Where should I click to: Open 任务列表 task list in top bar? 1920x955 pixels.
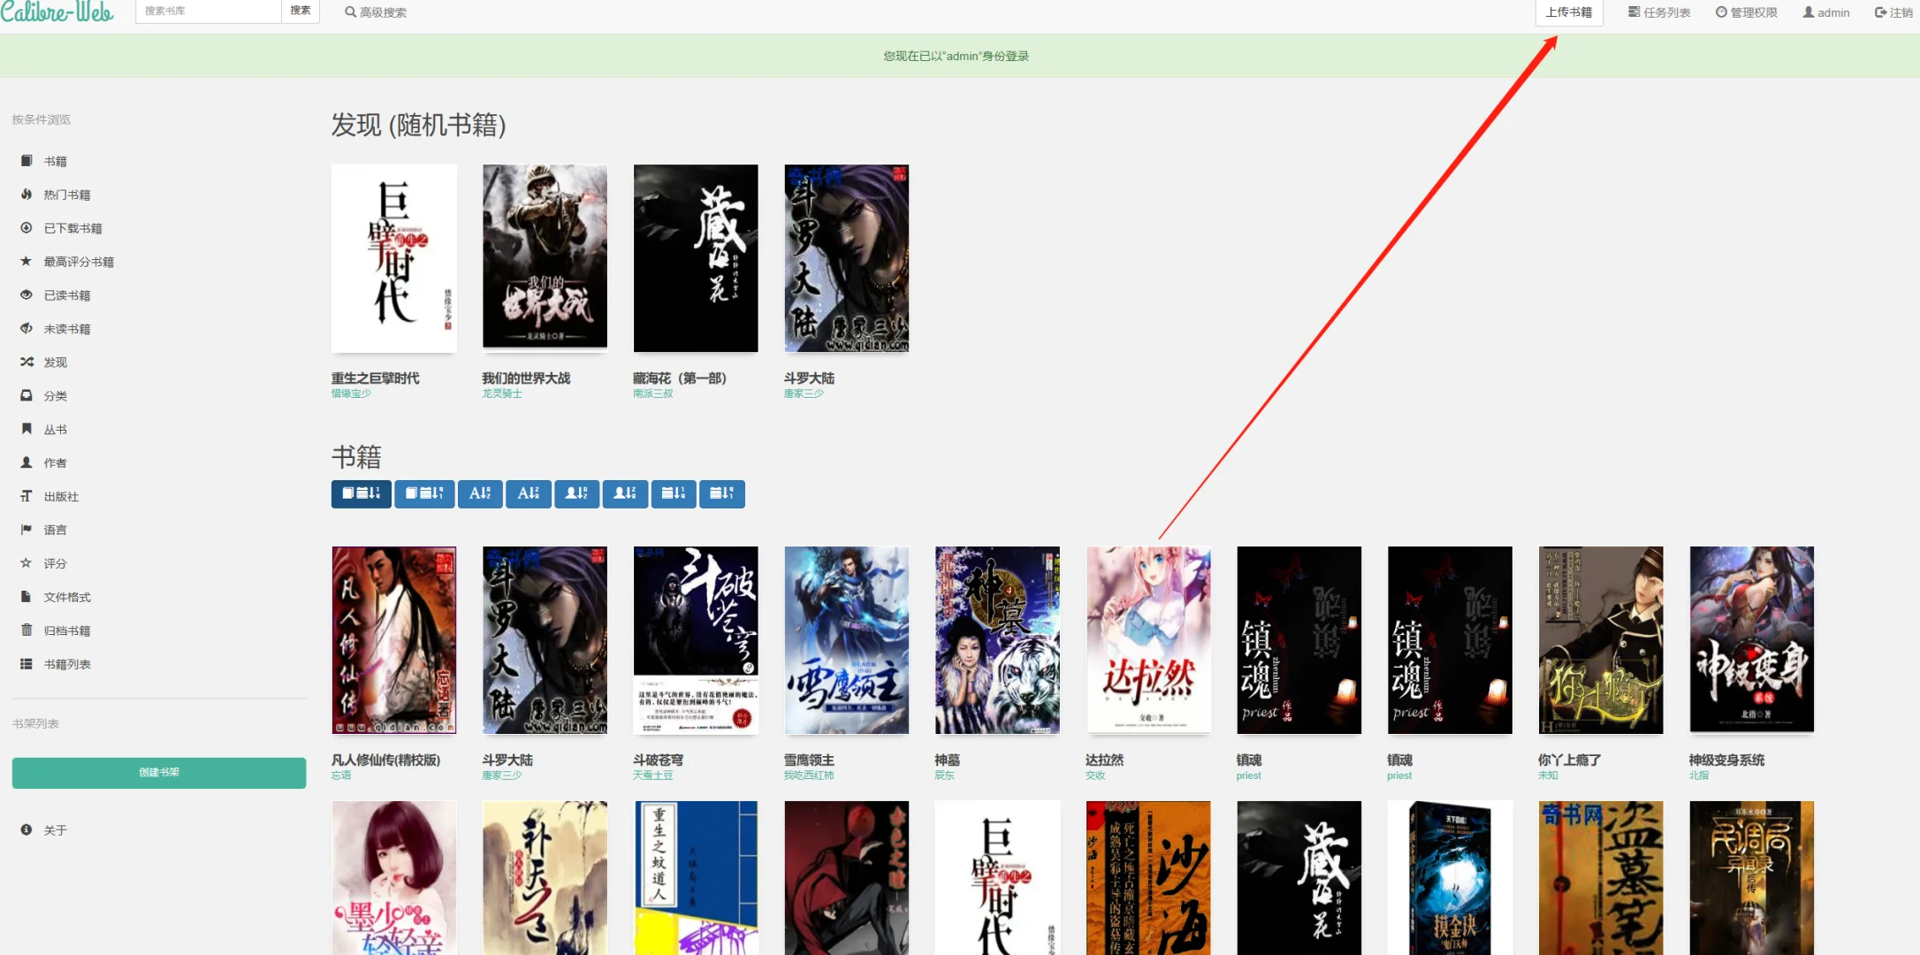pos(1659,12)
